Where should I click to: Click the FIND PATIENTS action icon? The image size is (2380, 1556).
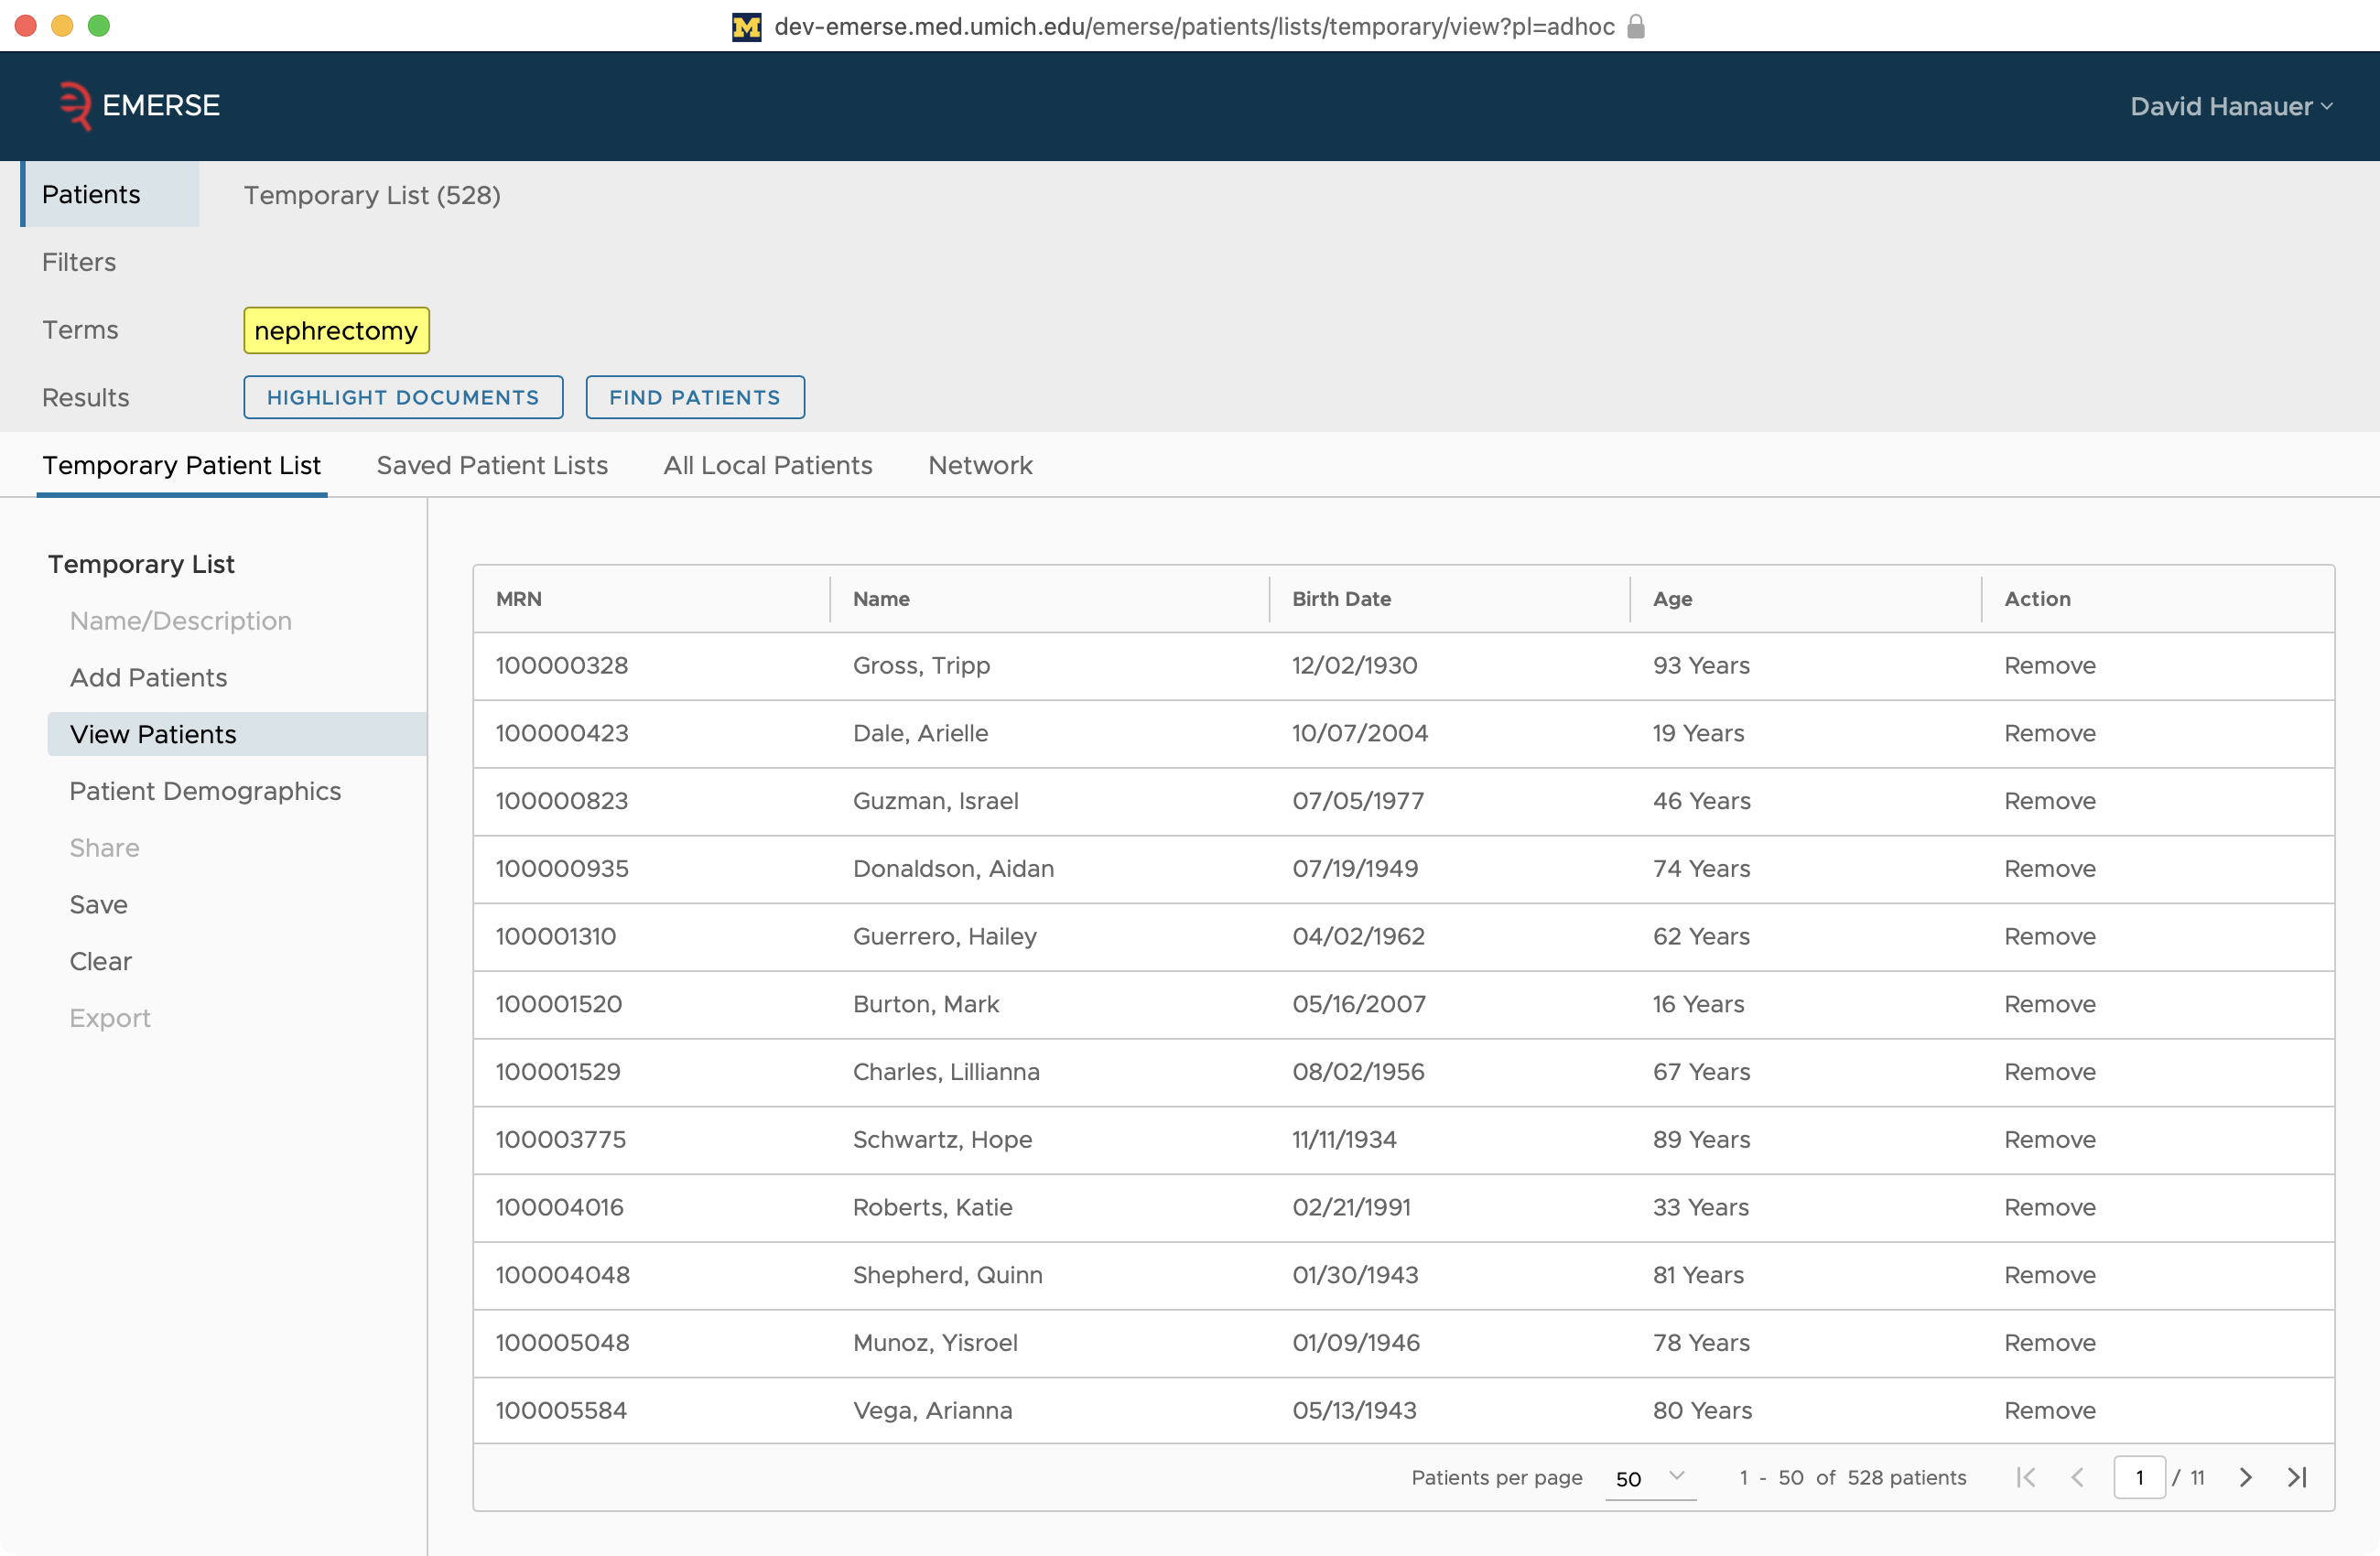[695, 396]
